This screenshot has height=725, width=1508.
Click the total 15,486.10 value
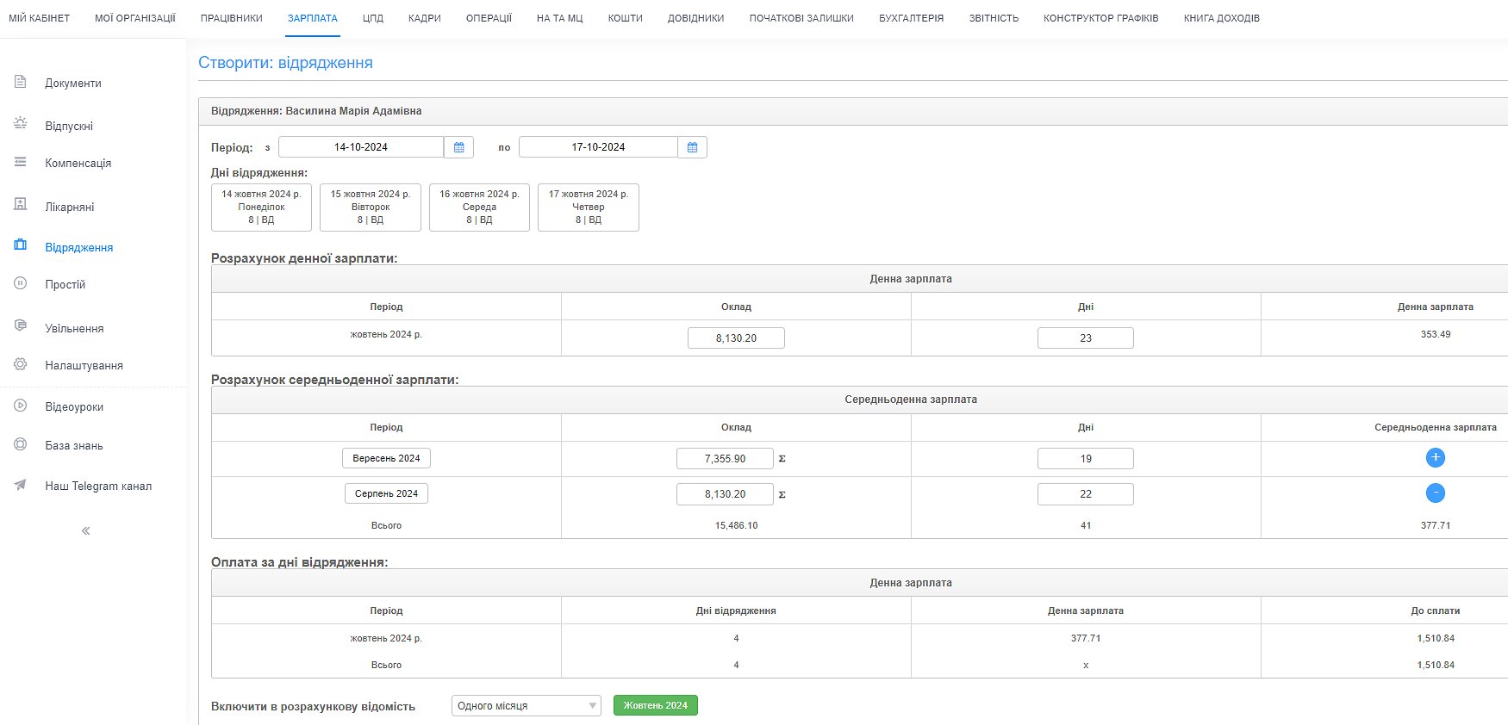tap(736, 525)
